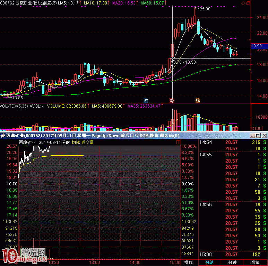Click the X100 volume scale label
Screen dimensions: 268x266
point(256,129)
